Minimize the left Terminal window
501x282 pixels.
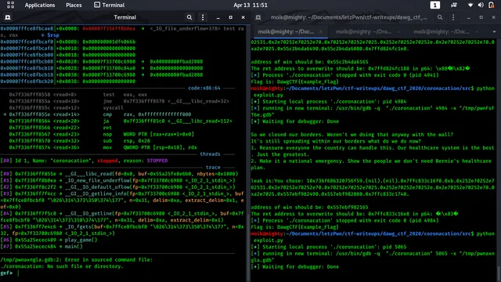coord(218,17)
